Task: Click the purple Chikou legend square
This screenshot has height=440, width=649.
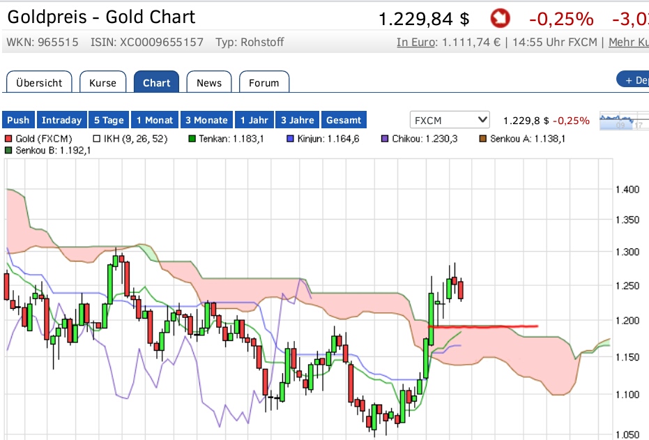Action: pos(385,139)
